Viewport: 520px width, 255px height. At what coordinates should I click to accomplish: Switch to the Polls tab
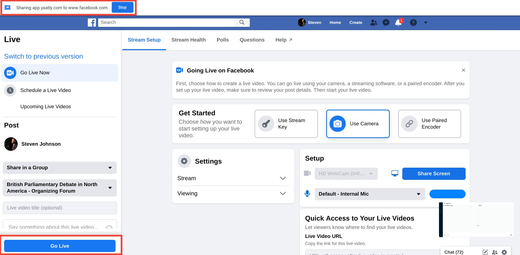223,40
